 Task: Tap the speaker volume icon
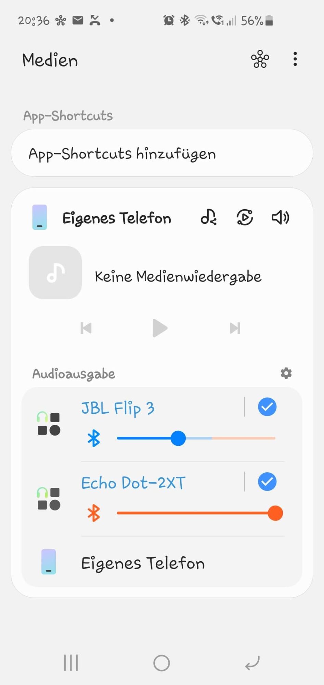coord(281,217)
